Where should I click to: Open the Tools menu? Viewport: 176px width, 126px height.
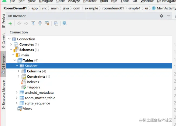[125, 1]
